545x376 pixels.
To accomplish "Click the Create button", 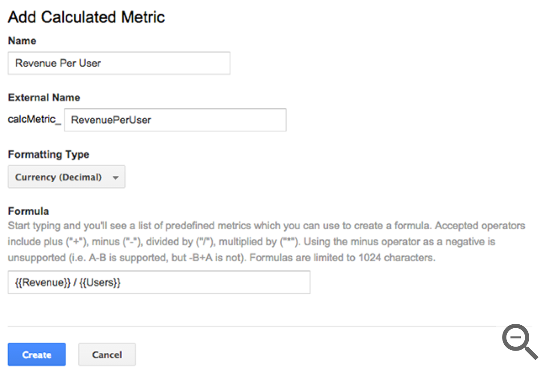I will point(36,354).
